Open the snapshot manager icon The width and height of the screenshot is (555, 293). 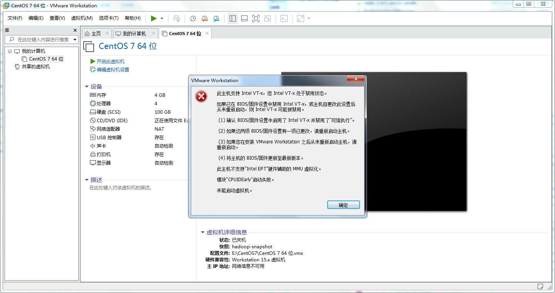tap(216, 18)
